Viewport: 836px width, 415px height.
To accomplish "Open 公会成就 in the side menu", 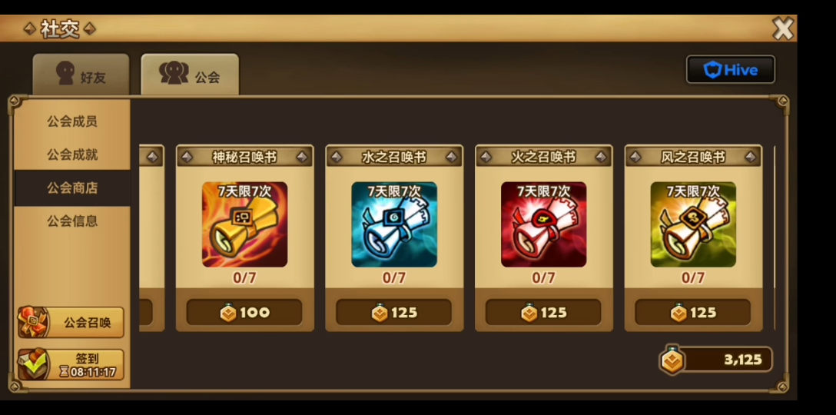I will click(72, 154).
